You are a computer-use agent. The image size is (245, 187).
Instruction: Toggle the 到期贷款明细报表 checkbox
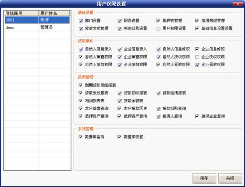click(81, 85)
